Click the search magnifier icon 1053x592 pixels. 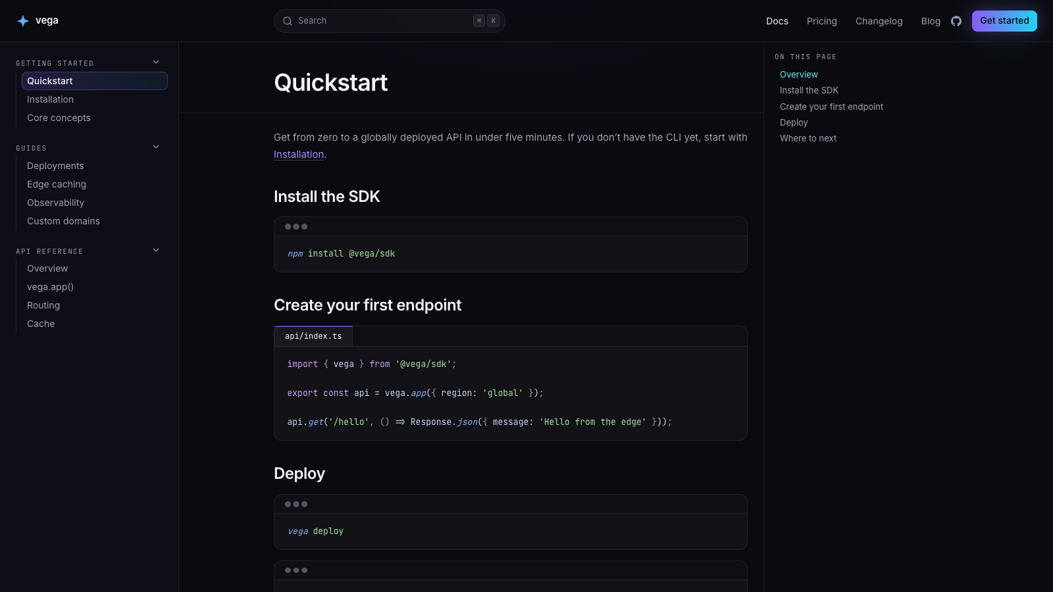point(288,21)
